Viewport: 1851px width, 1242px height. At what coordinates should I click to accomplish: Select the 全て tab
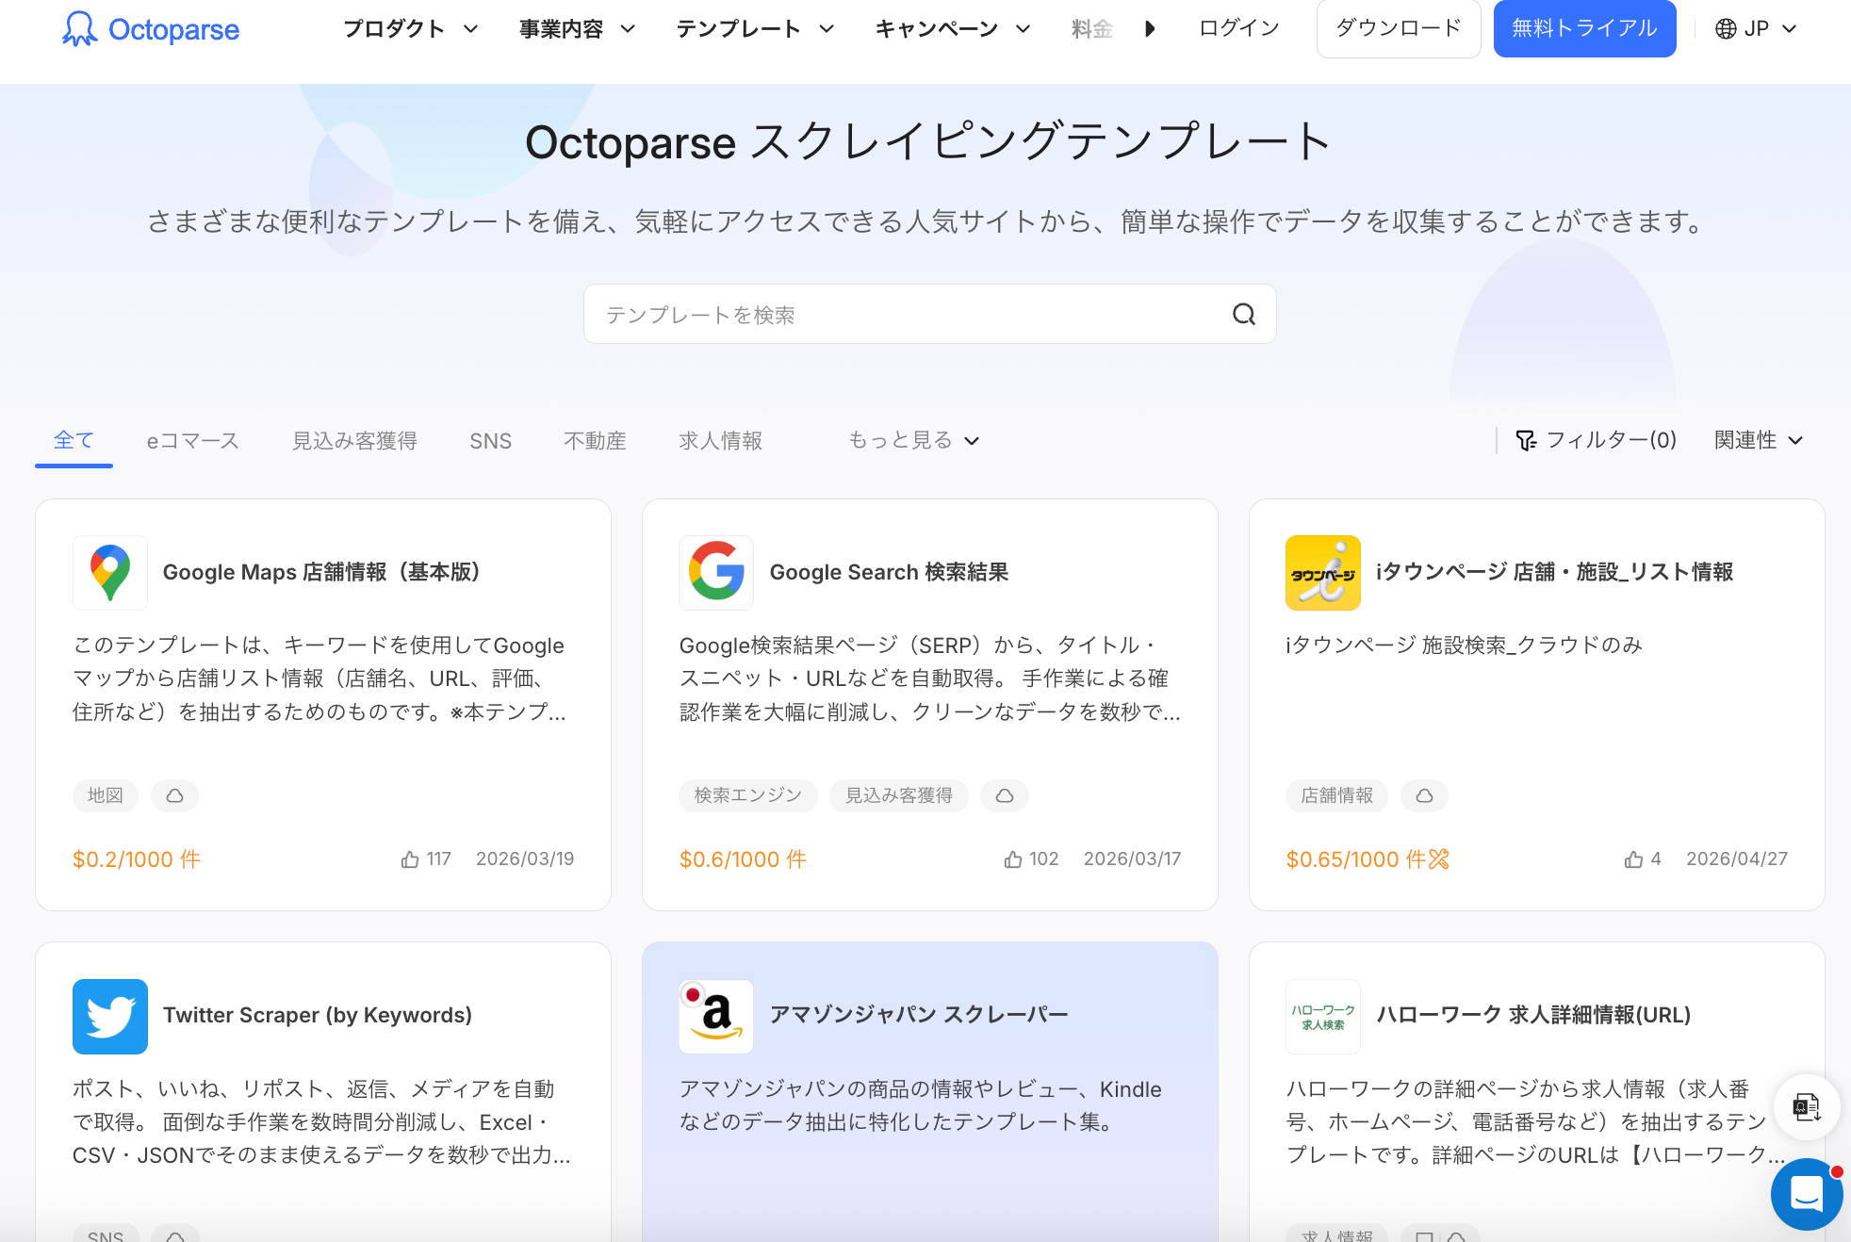(74, 440)
